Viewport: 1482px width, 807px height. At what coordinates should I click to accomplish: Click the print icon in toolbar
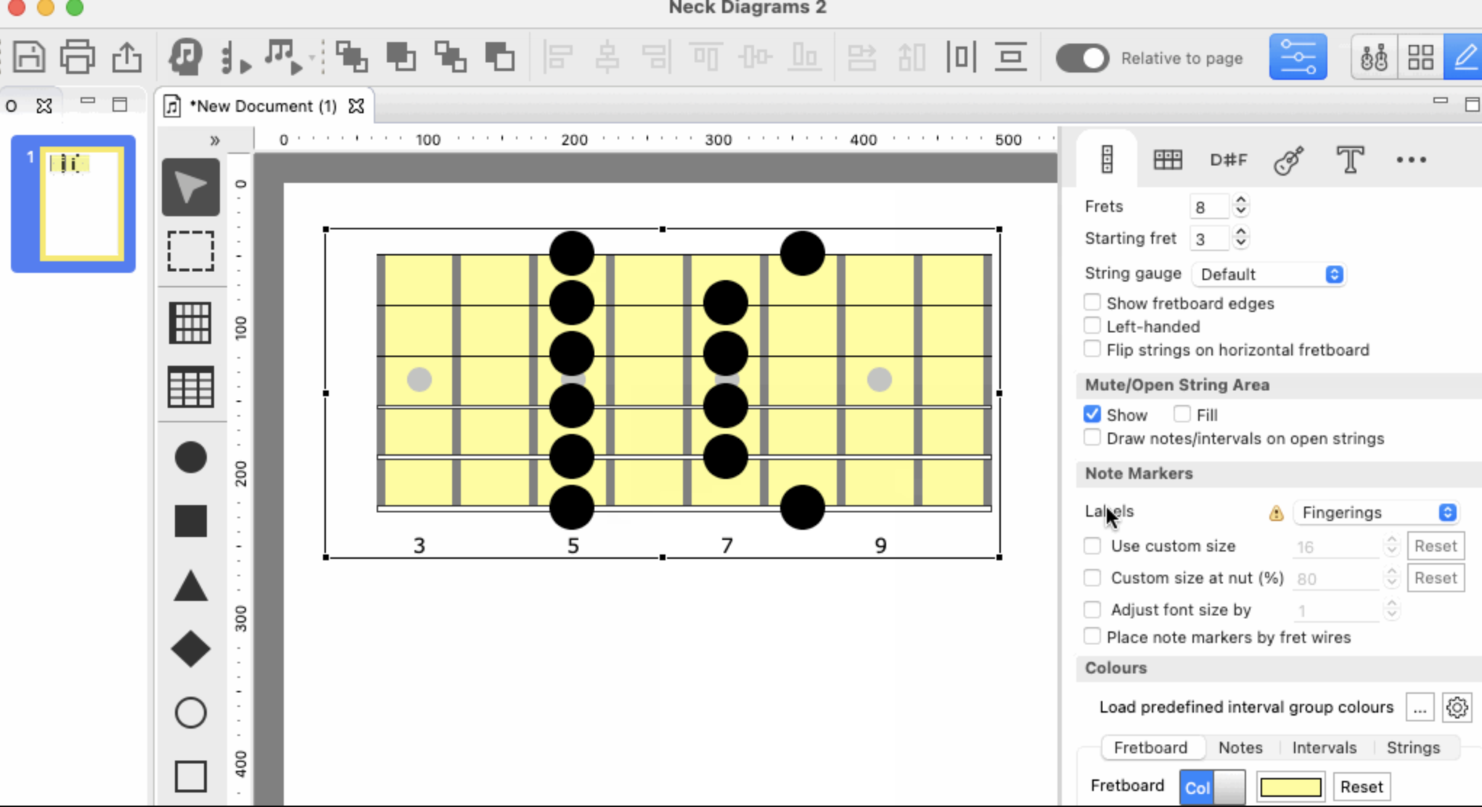78,57
